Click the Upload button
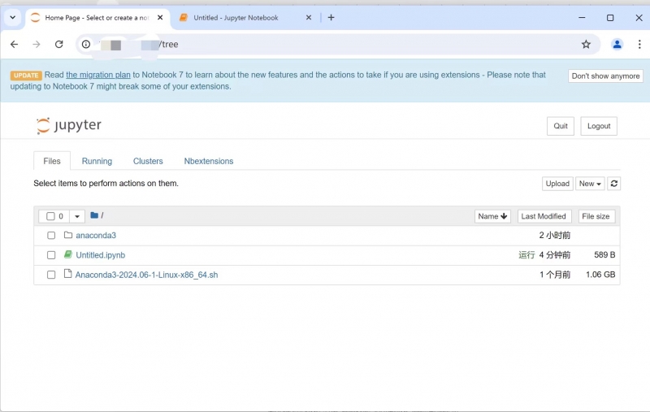 (557, 184)
